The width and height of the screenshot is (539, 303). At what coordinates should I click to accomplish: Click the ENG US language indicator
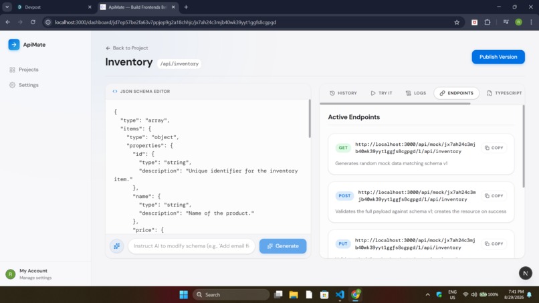click(x=452, y=295)
